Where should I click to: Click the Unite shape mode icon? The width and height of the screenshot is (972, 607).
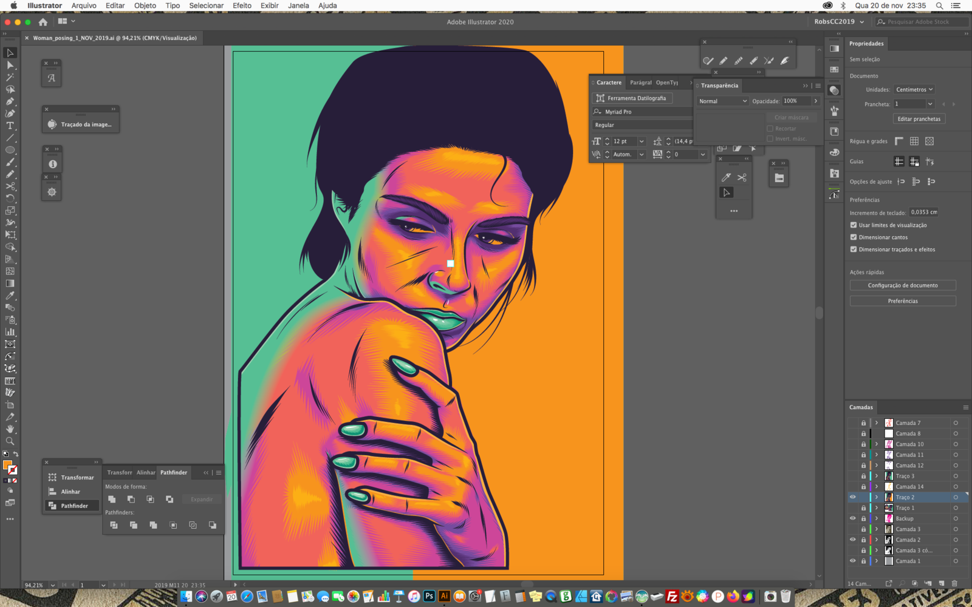click(112, 499)
